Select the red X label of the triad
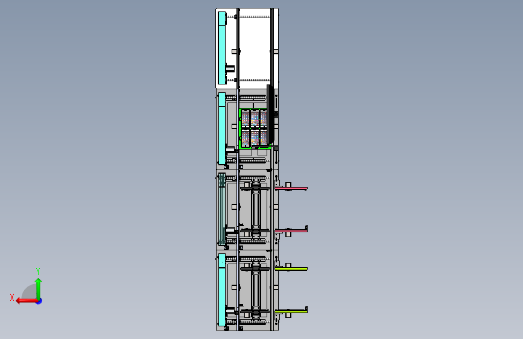The width and height of the screenshot is (523, 339). pyautogui.click(x=12, y=297)
